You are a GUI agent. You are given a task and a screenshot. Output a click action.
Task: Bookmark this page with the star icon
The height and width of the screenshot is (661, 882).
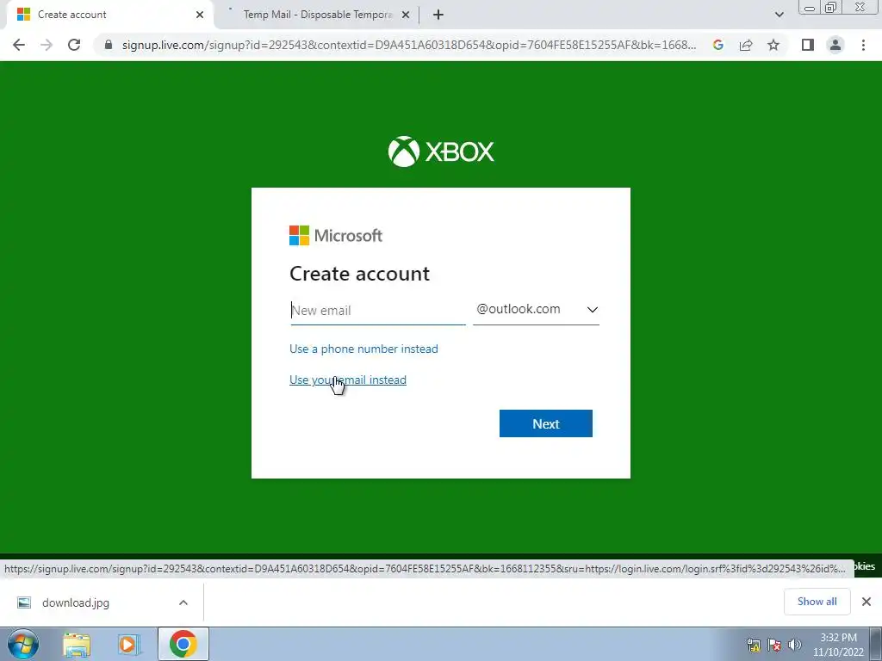pyautogui.click(x=773, y=45)
